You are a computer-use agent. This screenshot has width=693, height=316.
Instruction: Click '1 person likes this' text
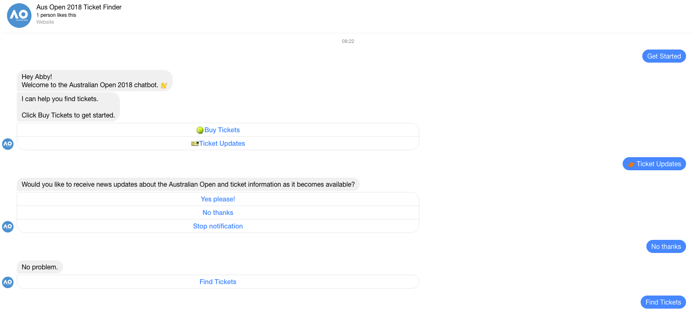pos(56,15)
